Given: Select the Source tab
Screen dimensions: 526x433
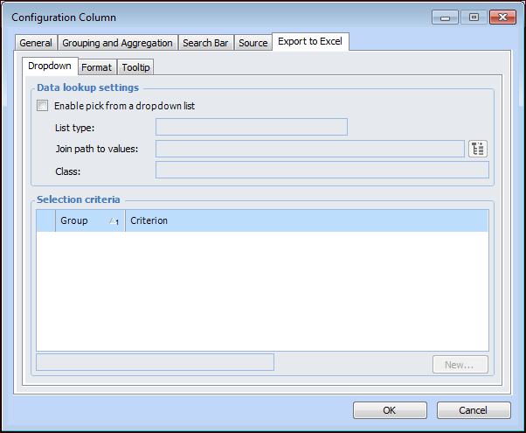Looking at the screenshot, I should coord(253,43).
